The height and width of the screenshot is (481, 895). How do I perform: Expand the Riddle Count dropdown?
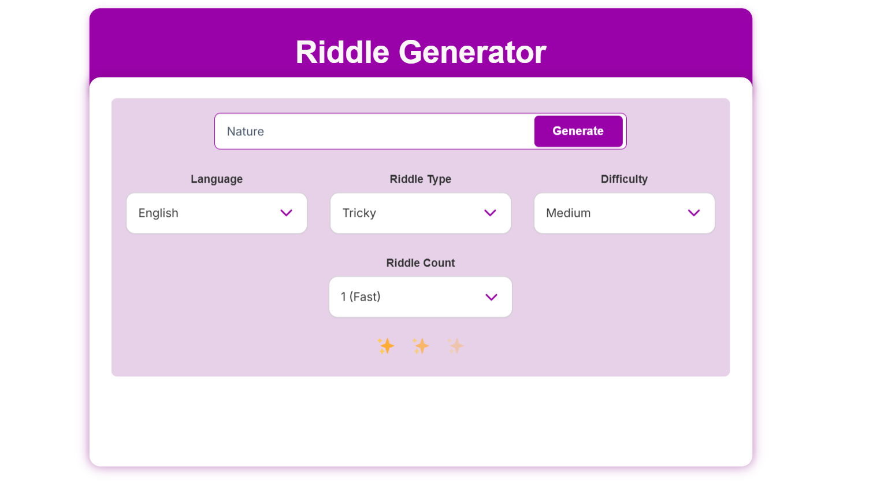pos(420,297)
